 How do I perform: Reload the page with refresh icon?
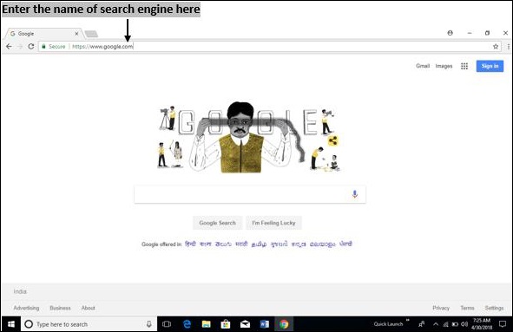31,47
